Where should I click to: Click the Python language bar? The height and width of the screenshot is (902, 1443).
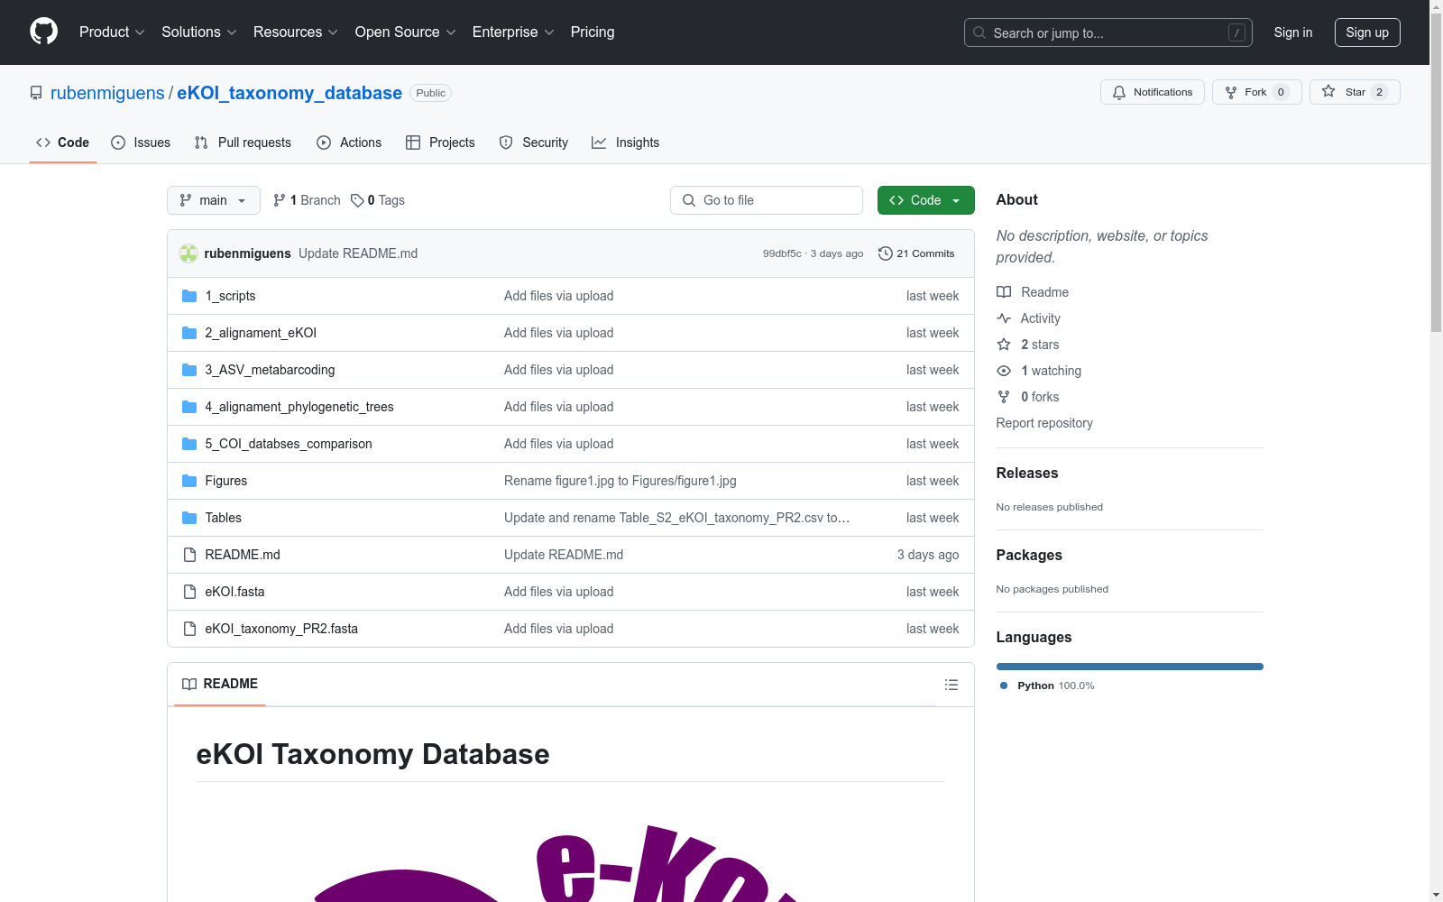[x=1130, y=667]
